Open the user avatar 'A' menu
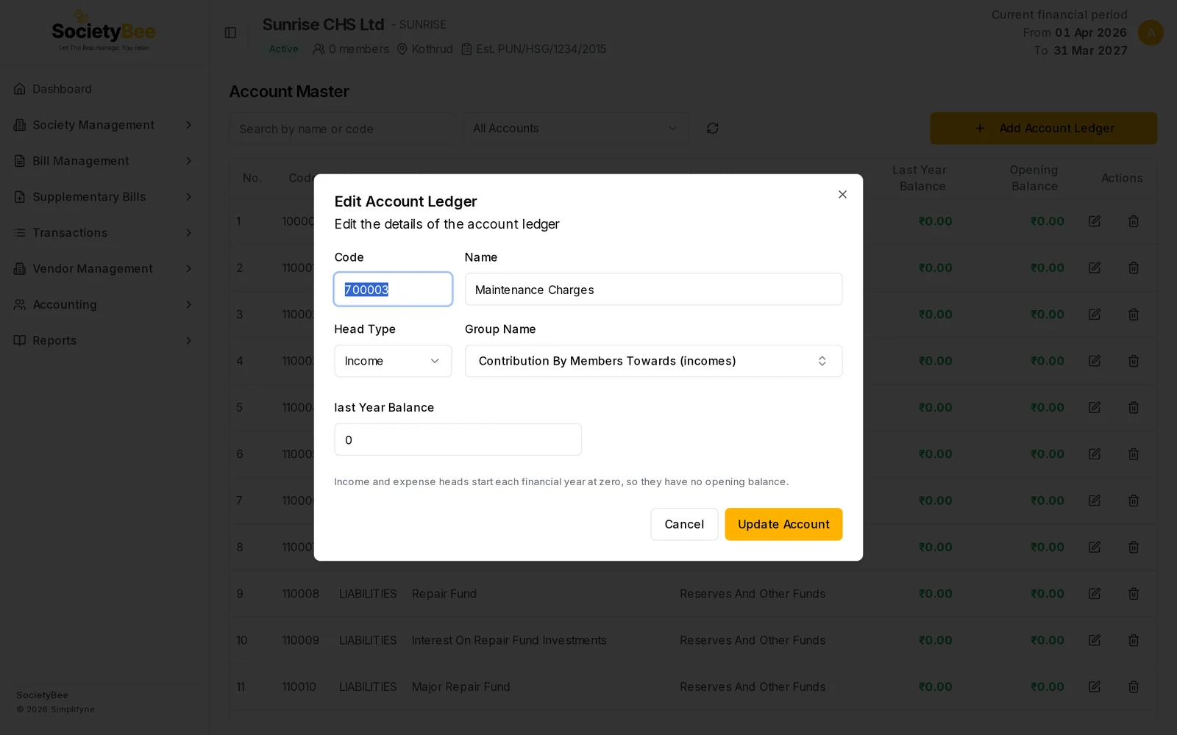Viewport: 1177px width, 735px height. coord(1151,32)
